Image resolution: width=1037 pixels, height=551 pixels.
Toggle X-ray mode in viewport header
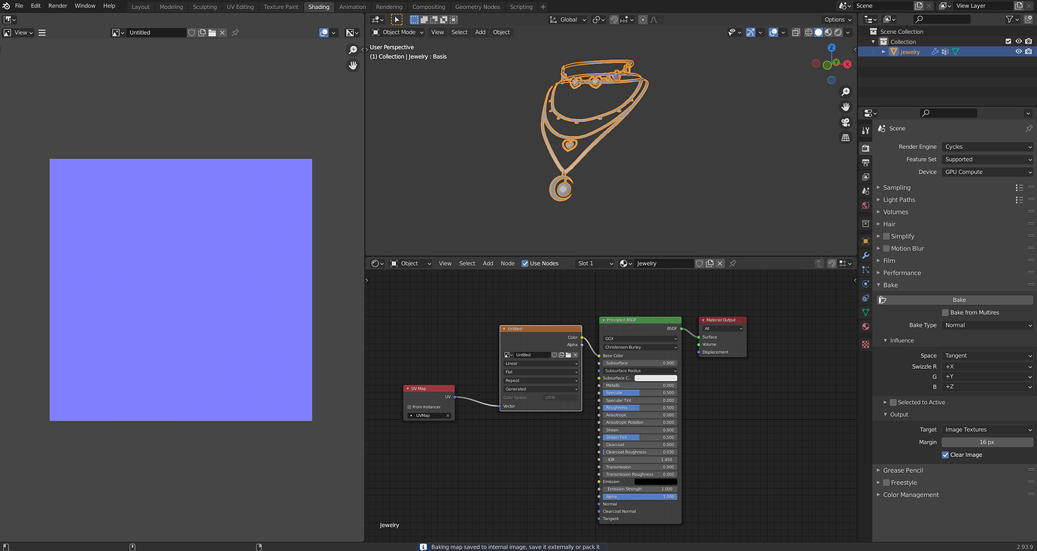(x=795, y=32)
